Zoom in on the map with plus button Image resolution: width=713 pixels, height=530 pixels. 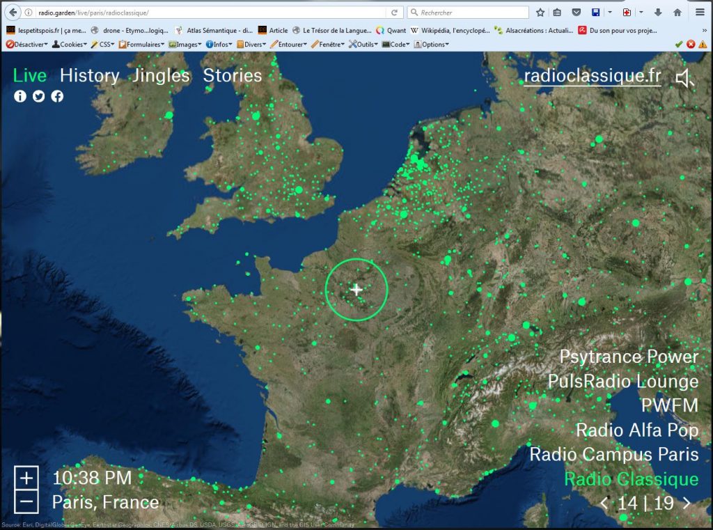tap(26, 478)
